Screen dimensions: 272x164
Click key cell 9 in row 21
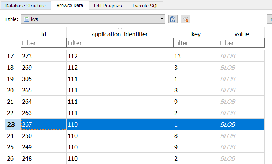[x=196, y=102]
